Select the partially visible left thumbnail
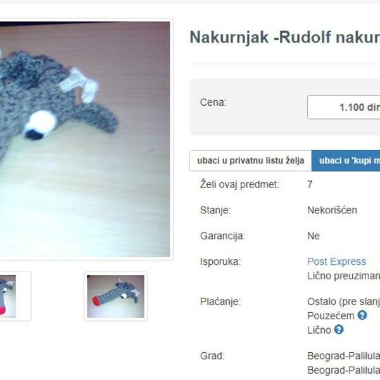The width and height of the screenshot is (380, 380). 8,296
